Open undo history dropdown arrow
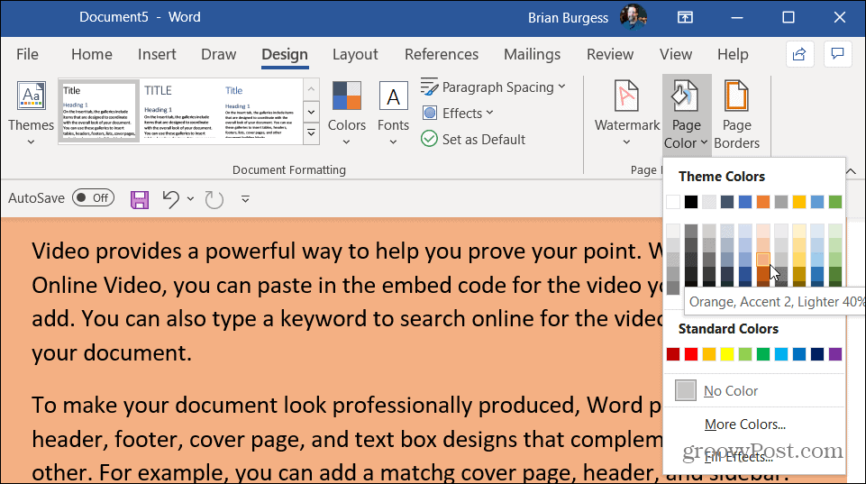The image size is (866, 484). coord(190,199)
